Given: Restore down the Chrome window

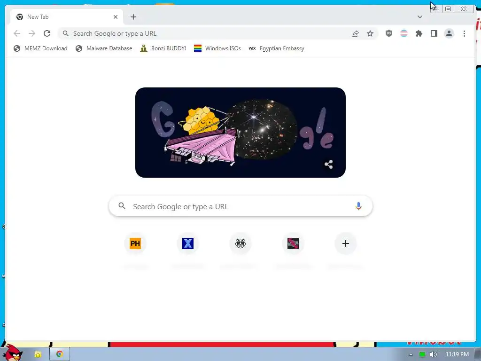Looking at the screenshot, I should click(448, 9).
